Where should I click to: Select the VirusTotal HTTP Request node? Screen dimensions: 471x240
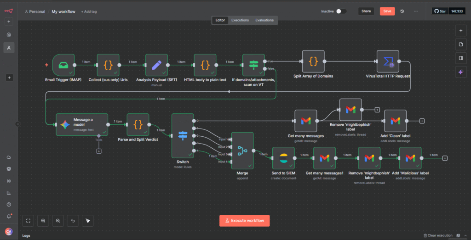click(x=387, y=61)
